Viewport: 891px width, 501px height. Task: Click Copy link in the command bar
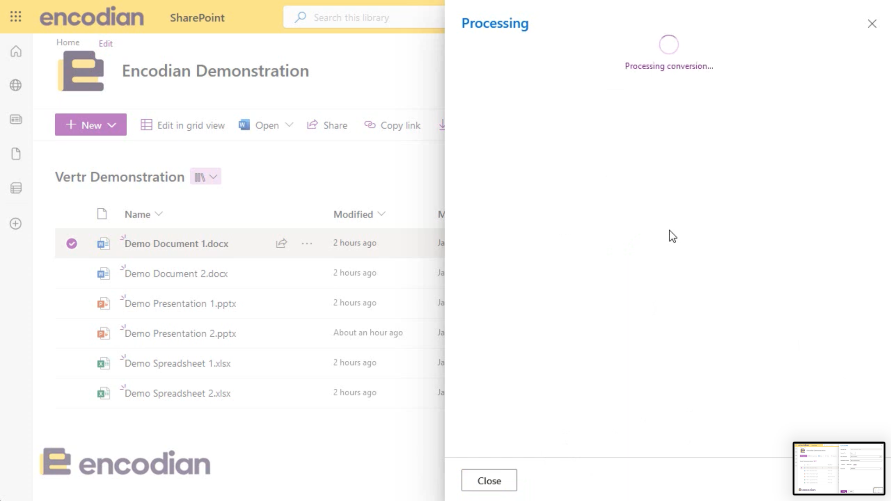[393, 125]
